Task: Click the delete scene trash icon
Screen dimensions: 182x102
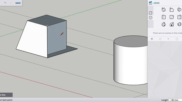Action: pos(177,39)
